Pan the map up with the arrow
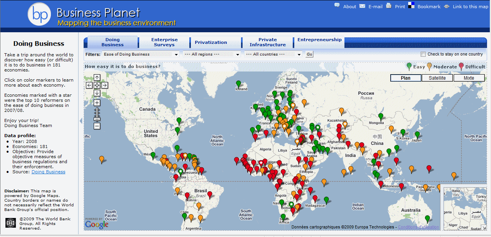The image size is (491, 237). [97, 77]
